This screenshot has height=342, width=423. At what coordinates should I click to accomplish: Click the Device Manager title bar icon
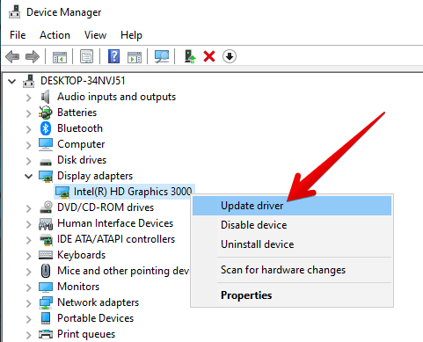tap(14, 12)
